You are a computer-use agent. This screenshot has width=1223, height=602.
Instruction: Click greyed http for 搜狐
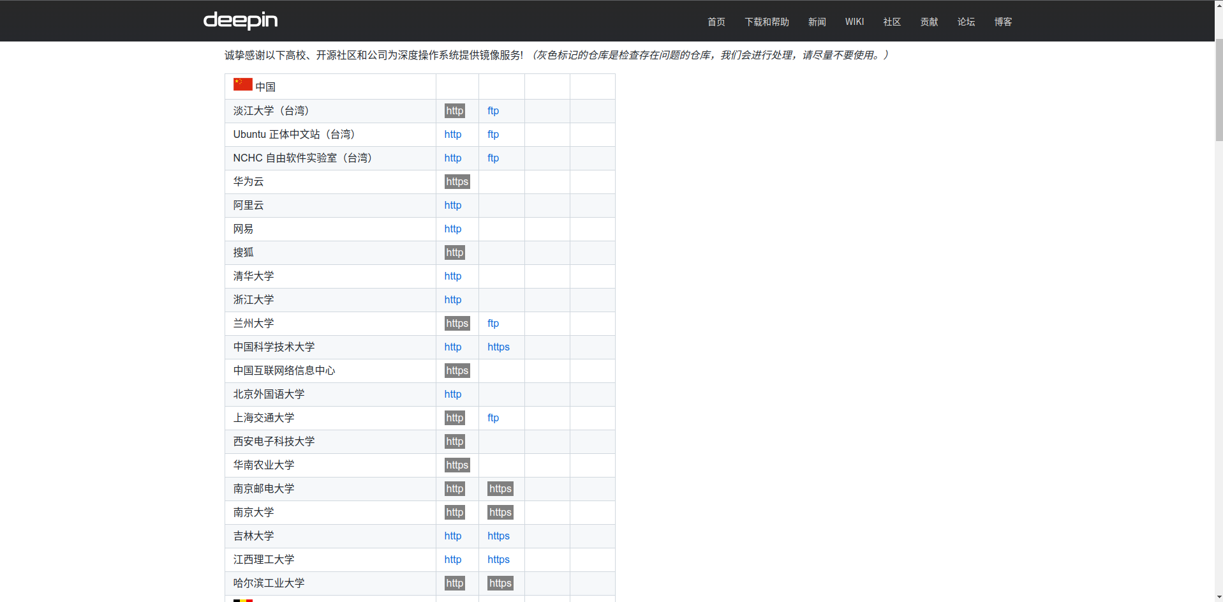(x=455, y=253)
